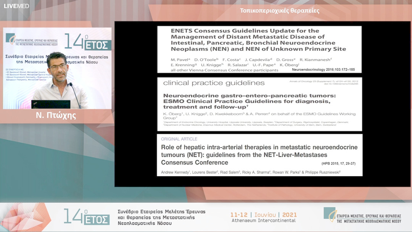Viewport: 412px width, 232px height.
Task: Click the laptop in front of speaker
Action: pyautogui.click(x=51, y=104)
